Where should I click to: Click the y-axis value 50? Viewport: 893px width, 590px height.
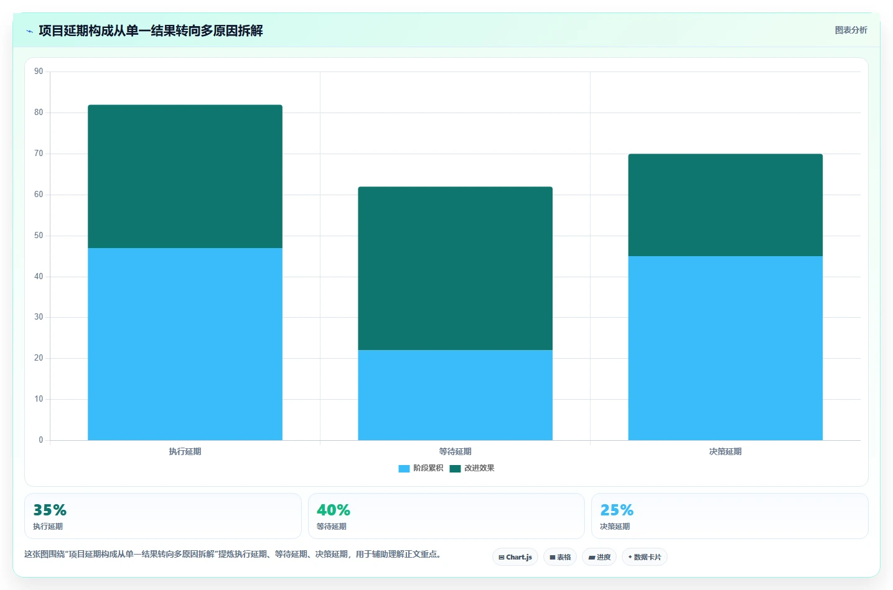point(39,236)
